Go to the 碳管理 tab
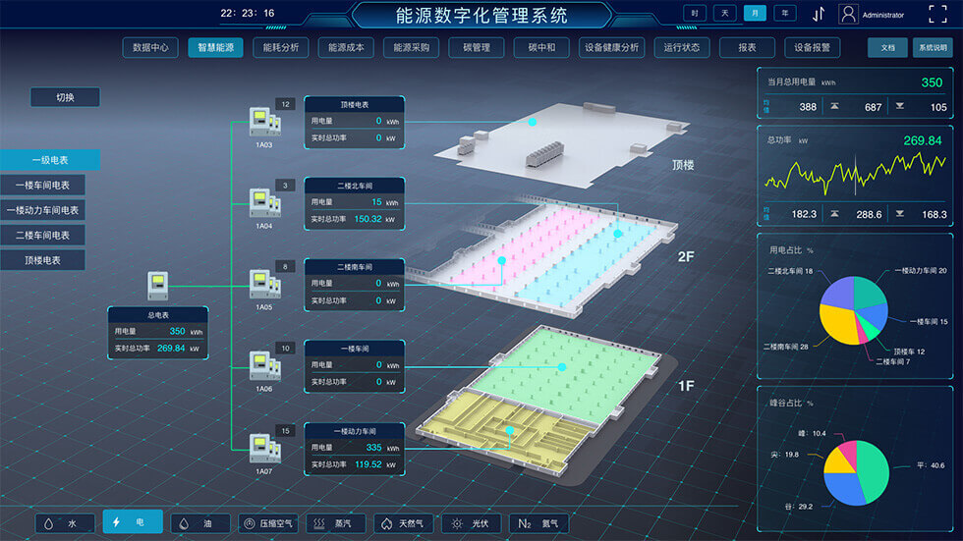This screenshot has height=541, width=963. (x=476, y=47)
